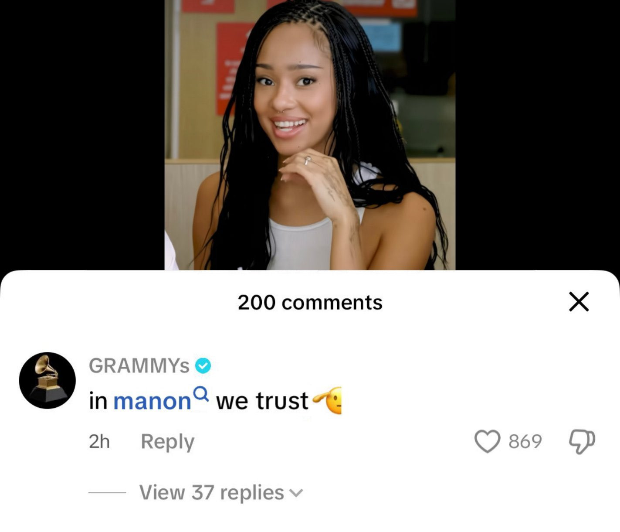Viewport: 620px width, 532px height.
Task: Tap black area left of the video
Action: tap(82, 135)
